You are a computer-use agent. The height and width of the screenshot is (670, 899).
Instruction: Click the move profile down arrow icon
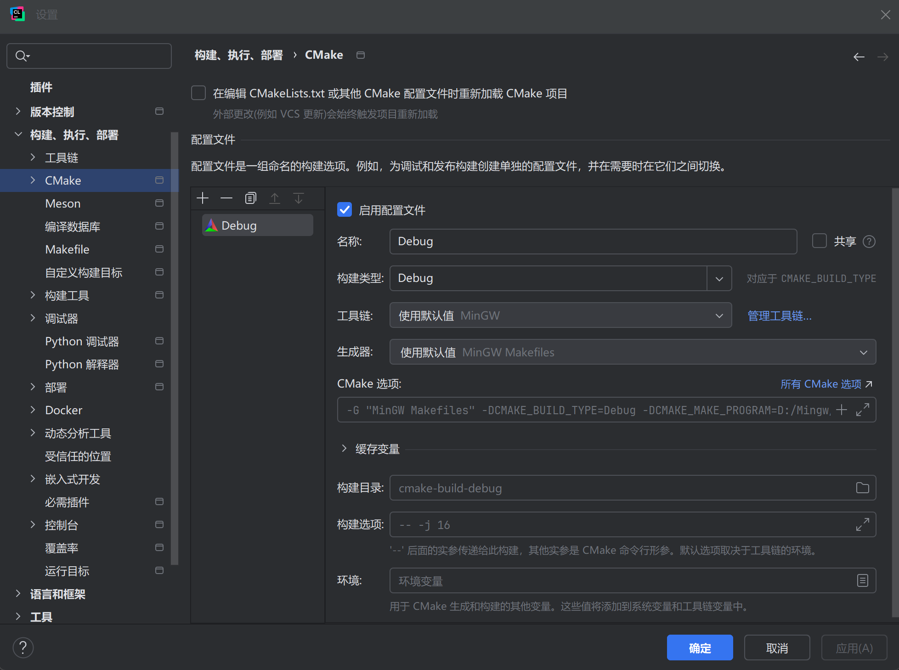(x=299, y=198)
